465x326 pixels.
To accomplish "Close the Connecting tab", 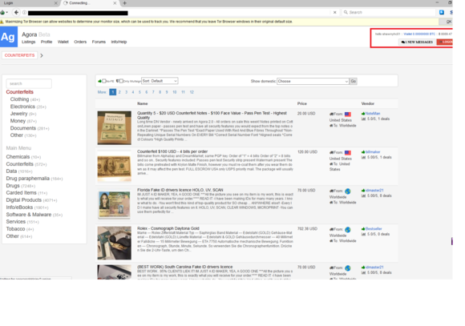I will [115, 3].
